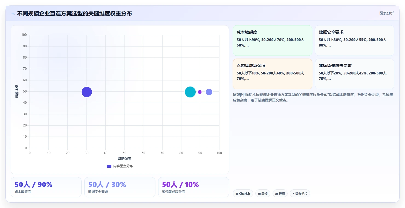Select the large cyan bubble
The width and height of the screenshot is (405, 208).
coord(190,92)
